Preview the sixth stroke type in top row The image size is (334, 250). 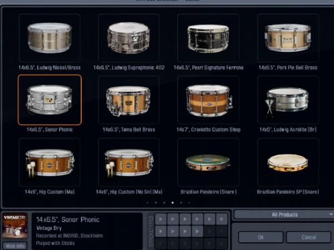click(222, 219)
